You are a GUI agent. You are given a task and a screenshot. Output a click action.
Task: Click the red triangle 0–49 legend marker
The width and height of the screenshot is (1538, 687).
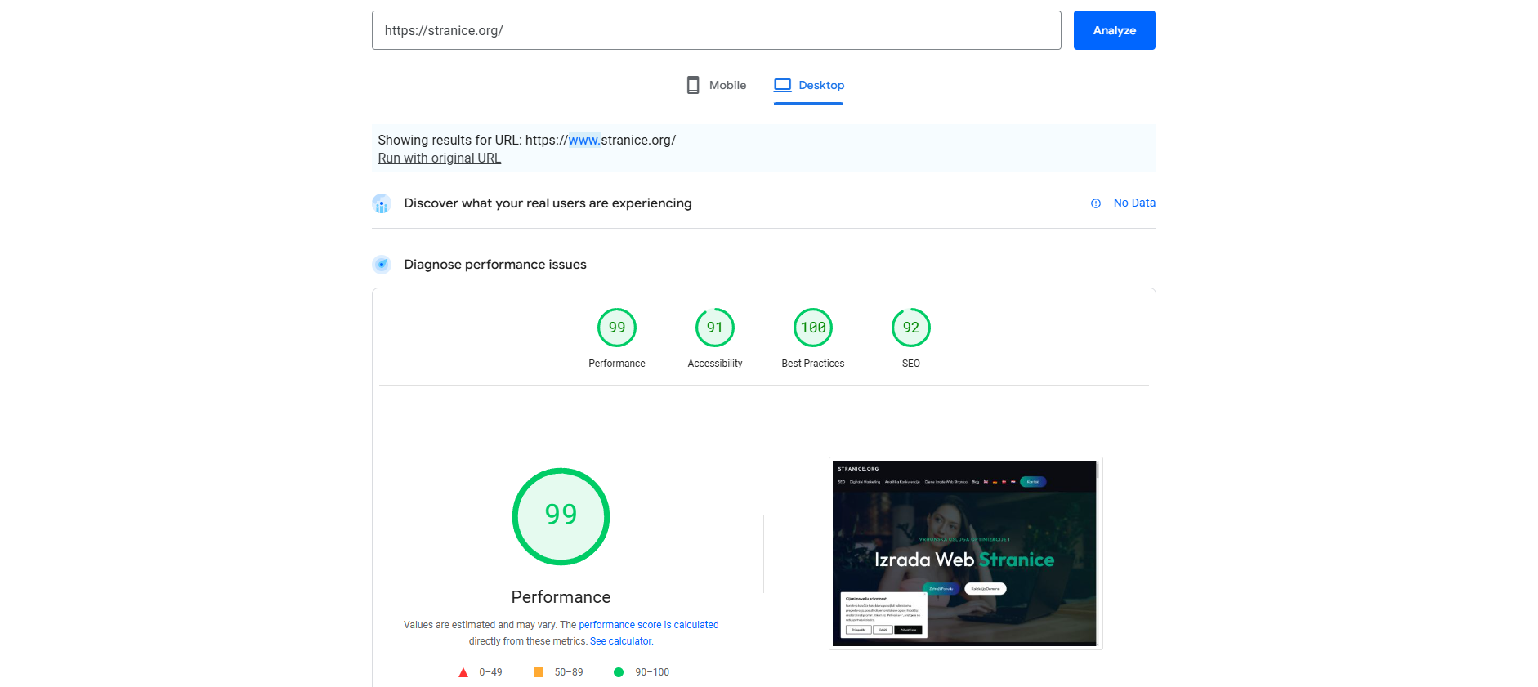[463, 672]
